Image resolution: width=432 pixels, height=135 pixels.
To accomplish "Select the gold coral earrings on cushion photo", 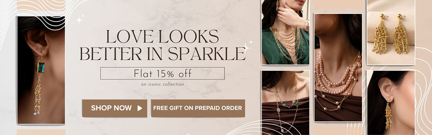I will click(391, 32).
